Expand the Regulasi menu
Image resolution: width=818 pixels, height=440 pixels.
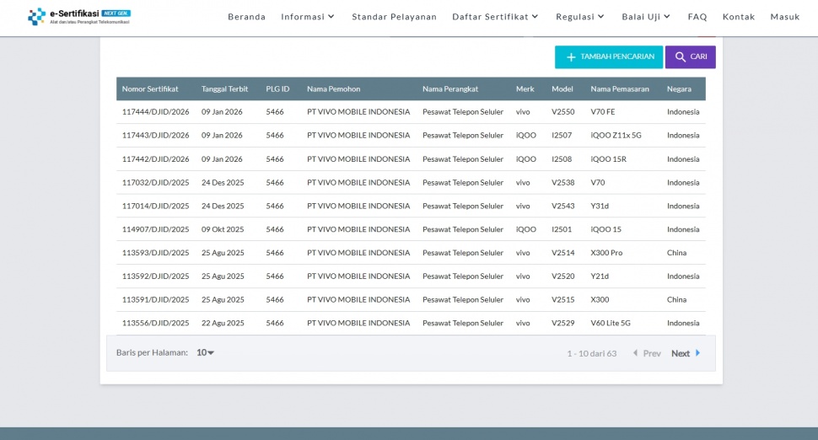point(580,17)
